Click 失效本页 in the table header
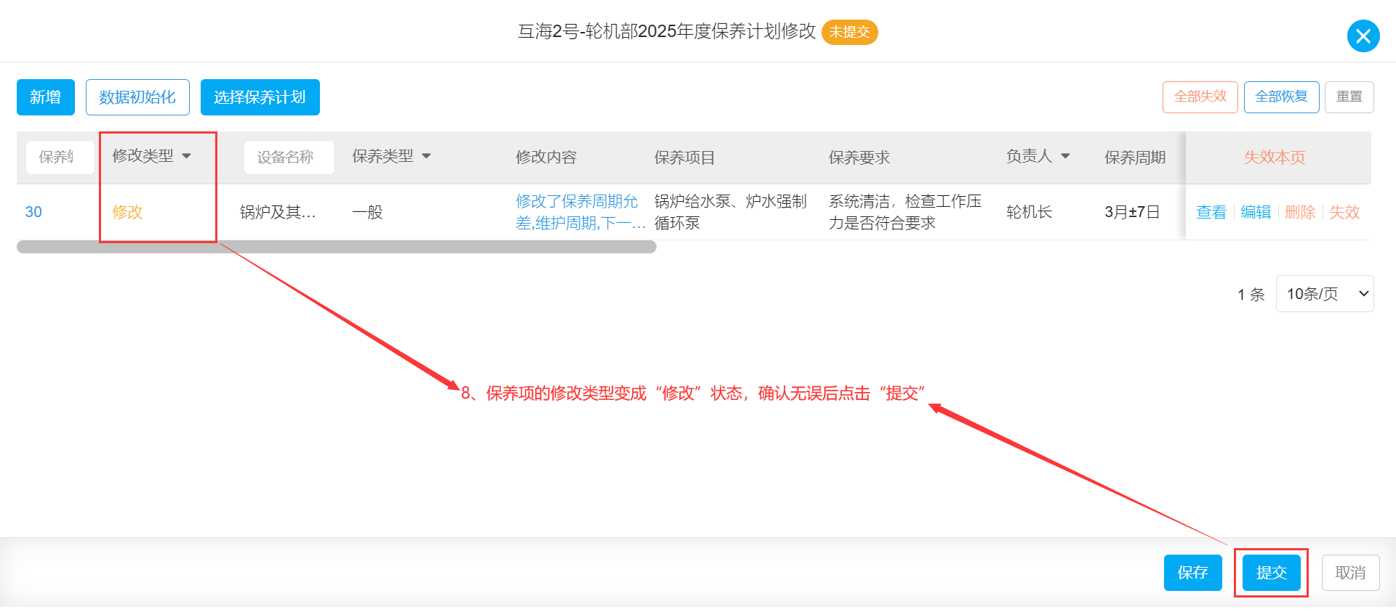Screen dimensions: 1396x612 [x=1274, y=157]
